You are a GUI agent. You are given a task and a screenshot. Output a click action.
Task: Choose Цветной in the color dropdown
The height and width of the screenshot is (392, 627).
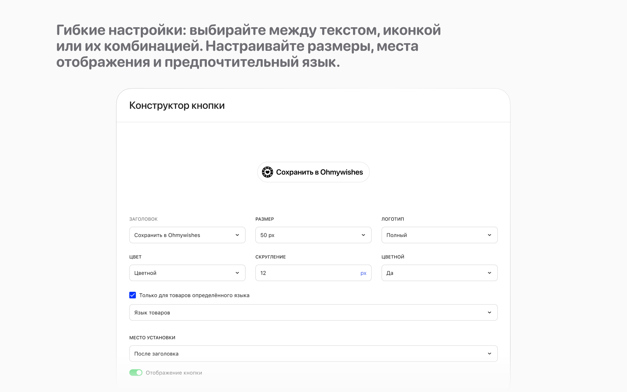pyautogui.click(x=187, y=273)
